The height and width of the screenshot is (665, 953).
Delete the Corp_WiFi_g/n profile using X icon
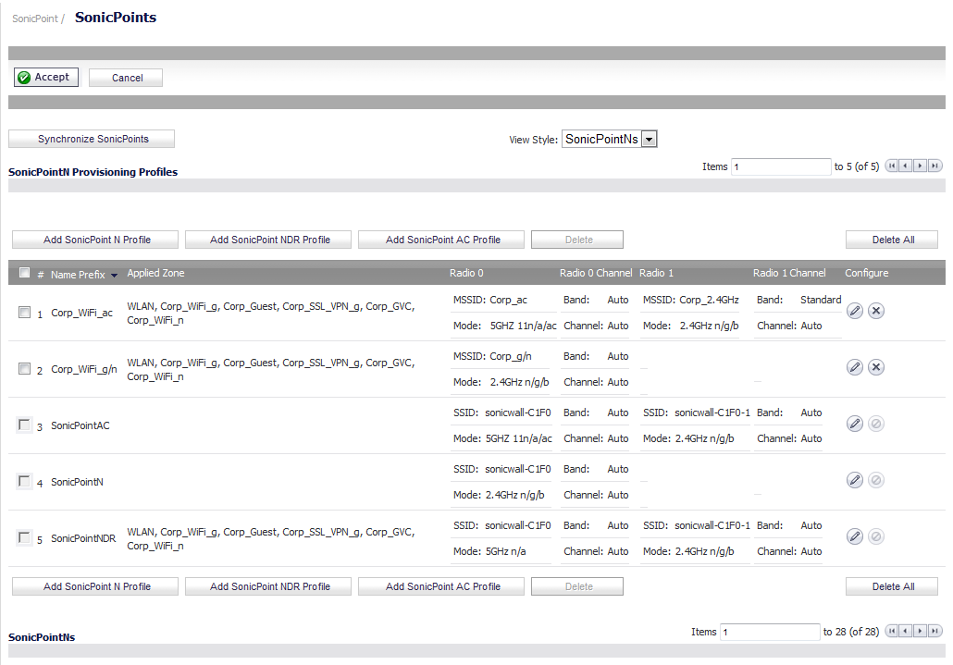click(876, 367)
